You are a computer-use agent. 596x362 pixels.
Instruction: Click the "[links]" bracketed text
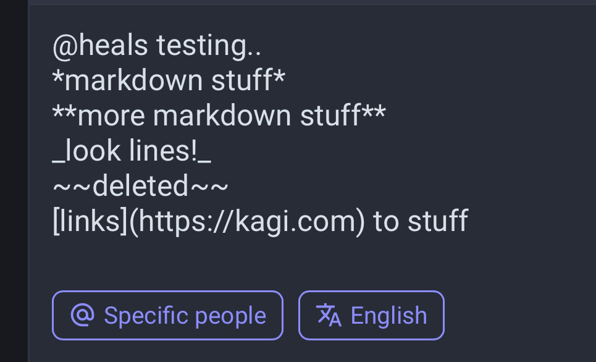coord(90,221)
